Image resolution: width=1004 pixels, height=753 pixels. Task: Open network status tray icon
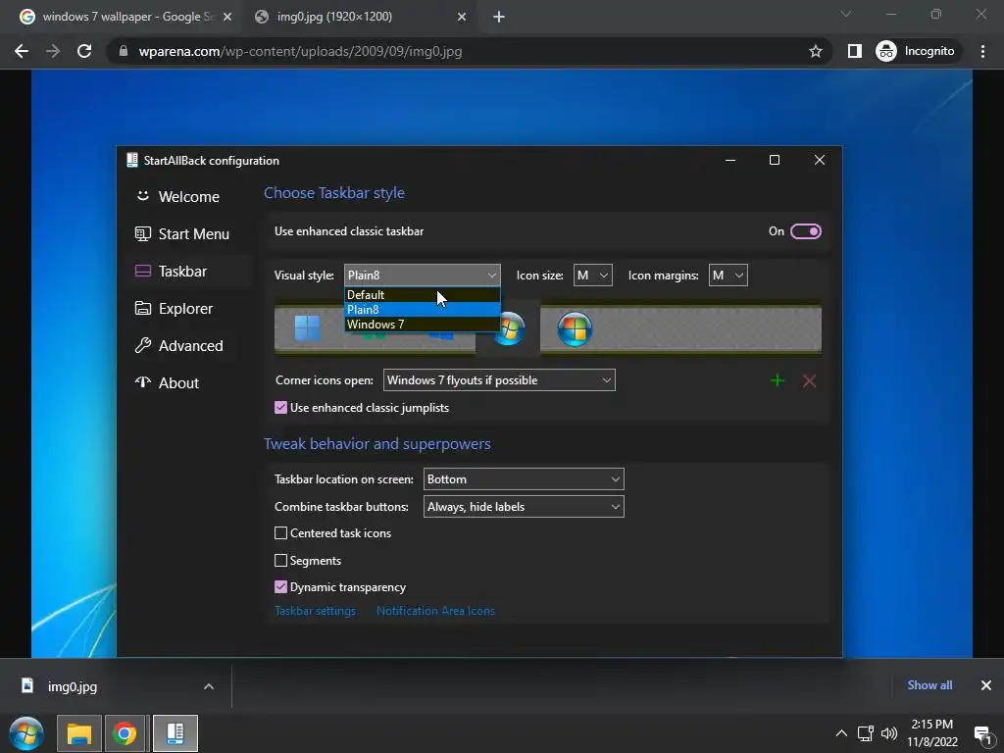coord(866,733)
